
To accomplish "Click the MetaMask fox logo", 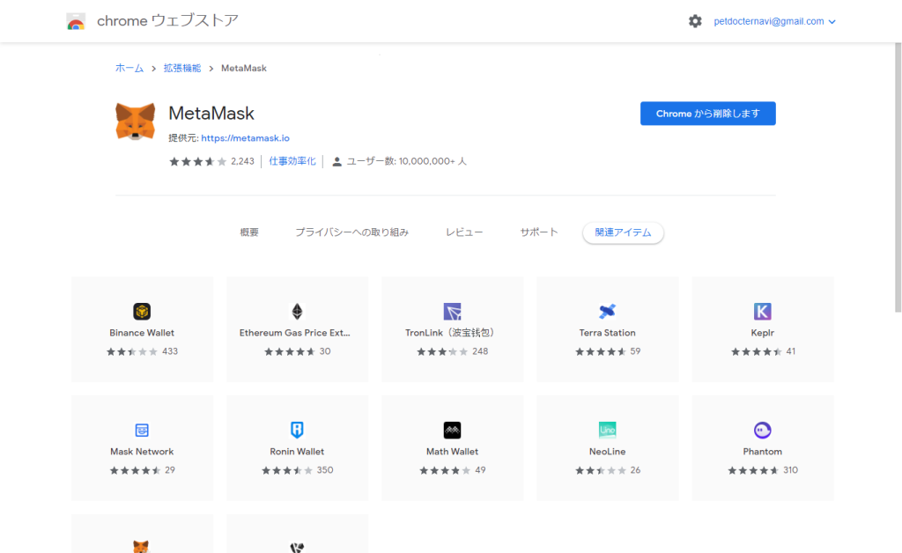I will coord(135,122).
